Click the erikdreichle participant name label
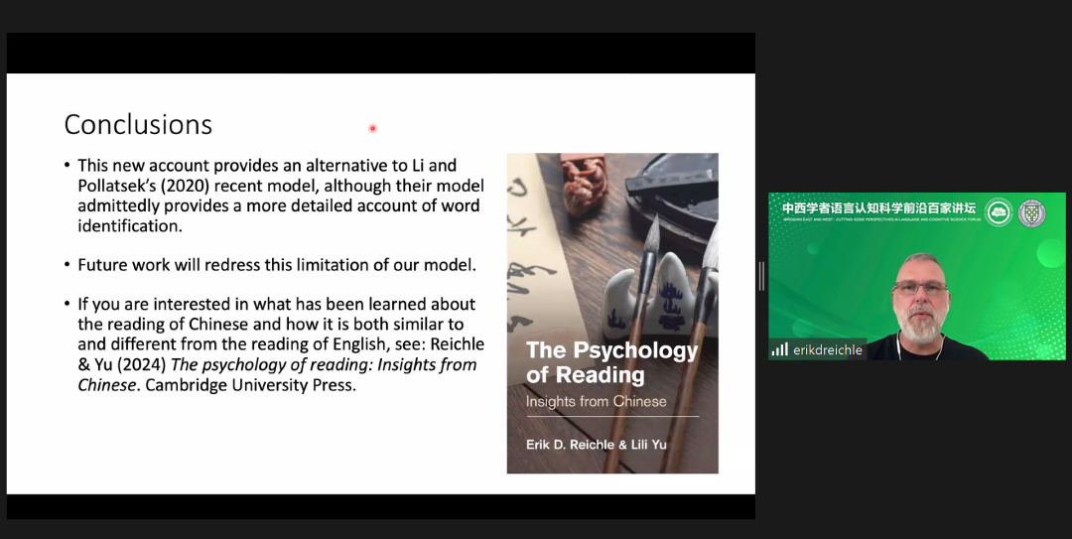The image size is (1072, 539). [828, 350]
